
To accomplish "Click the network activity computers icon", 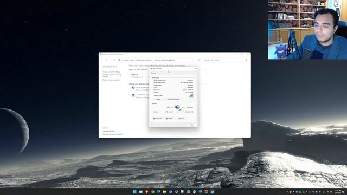I will pyautogui.click(x=178, y=108).
